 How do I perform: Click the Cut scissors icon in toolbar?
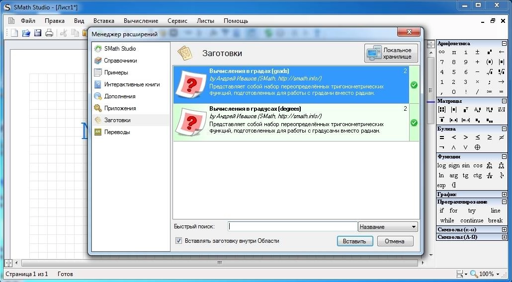(64, 33)
